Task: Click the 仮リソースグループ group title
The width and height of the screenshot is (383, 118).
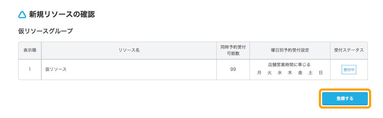Action: [46, 31]
